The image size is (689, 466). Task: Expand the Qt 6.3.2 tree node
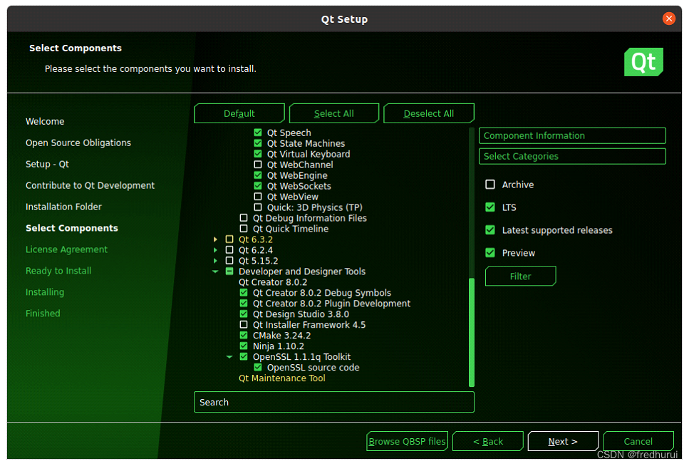215,239
